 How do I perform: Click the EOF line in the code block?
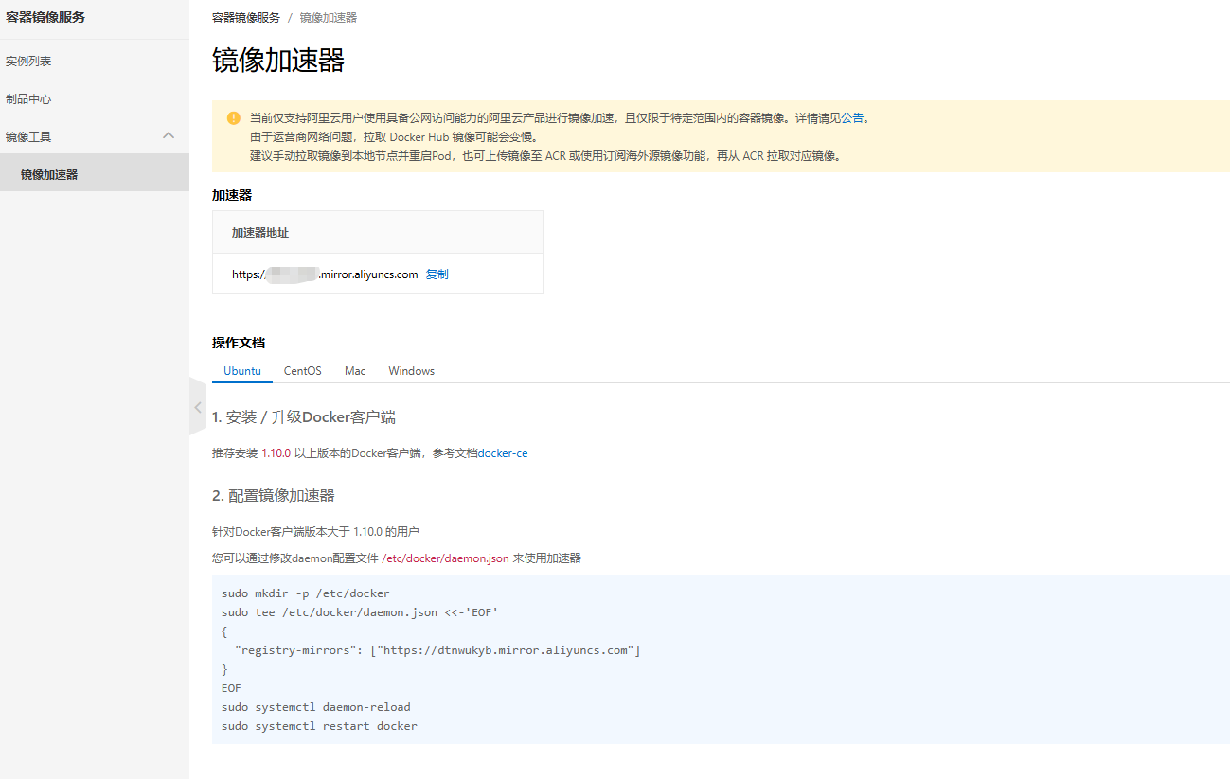231,688
